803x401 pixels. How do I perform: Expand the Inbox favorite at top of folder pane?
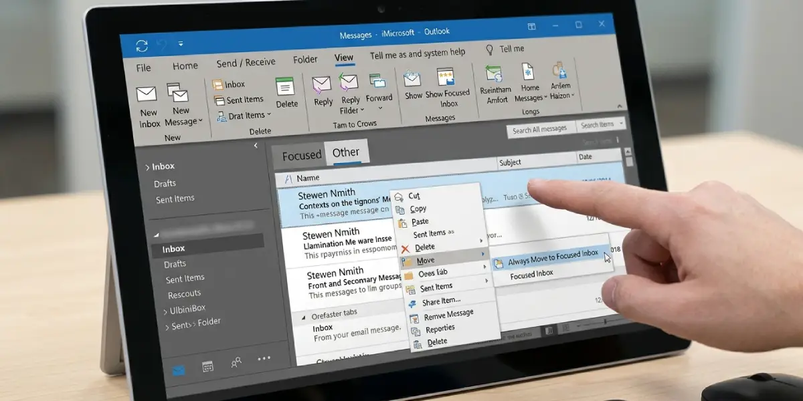(x=148, y=167)
